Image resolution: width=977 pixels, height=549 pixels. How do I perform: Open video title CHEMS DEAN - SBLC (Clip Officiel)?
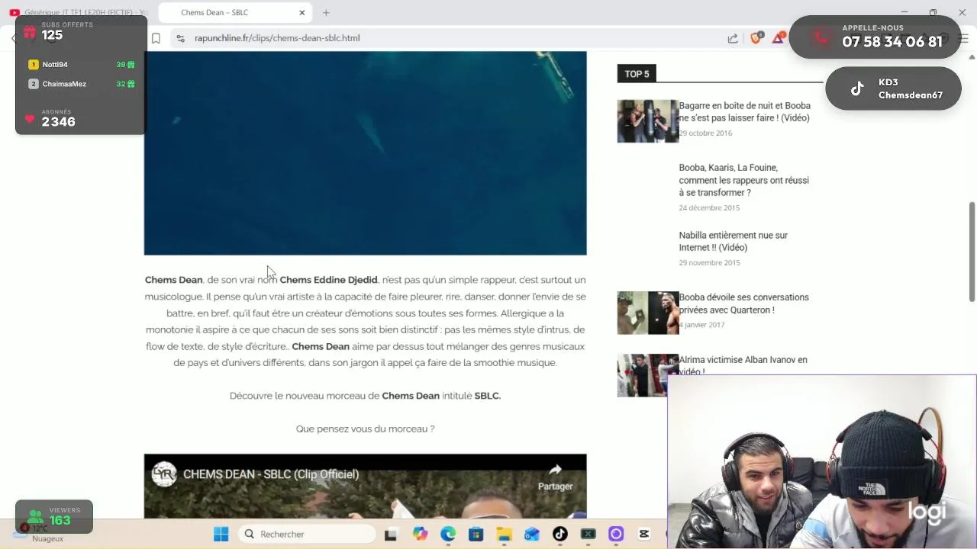(x=271, y=474)
